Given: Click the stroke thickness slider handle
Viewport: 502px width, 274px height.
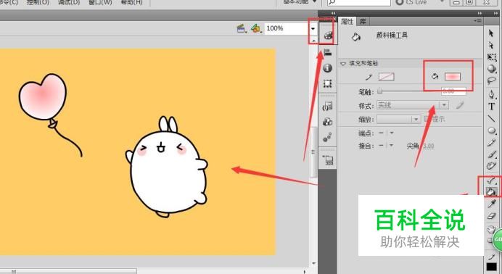Looking at the screenshot, I should [380, 91].
